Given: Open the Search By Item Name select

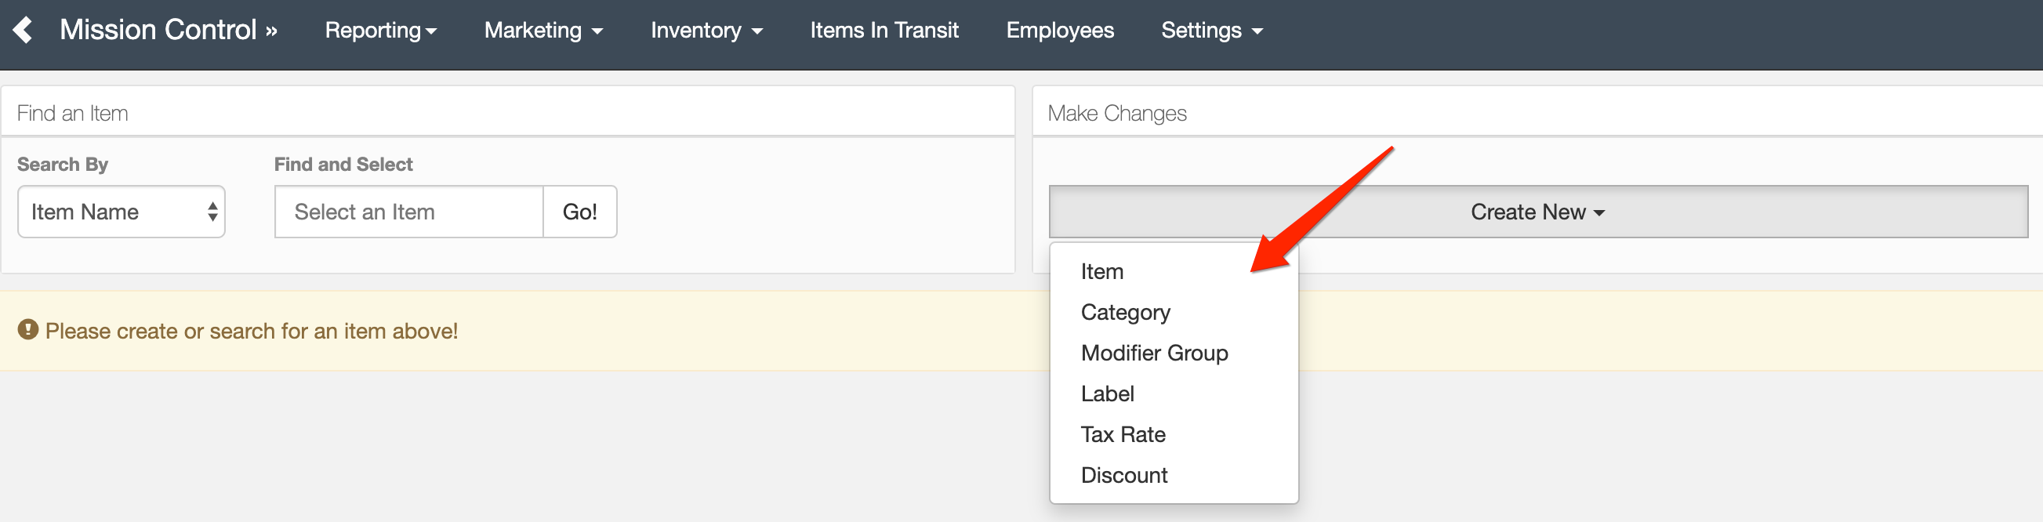Looking at the screenshot, I should pyautogui.click(x=122, y=212).
